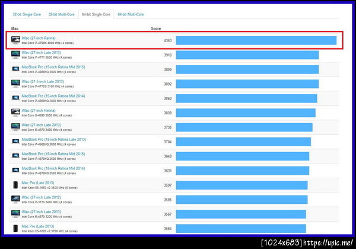356x249 pixels.
Task: Click the iMac icon in the 3735 score row
Action: coord(15,127)
